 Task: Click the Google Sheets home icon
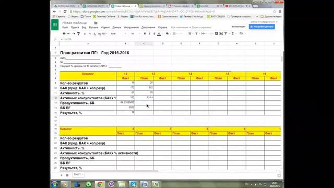55,25
